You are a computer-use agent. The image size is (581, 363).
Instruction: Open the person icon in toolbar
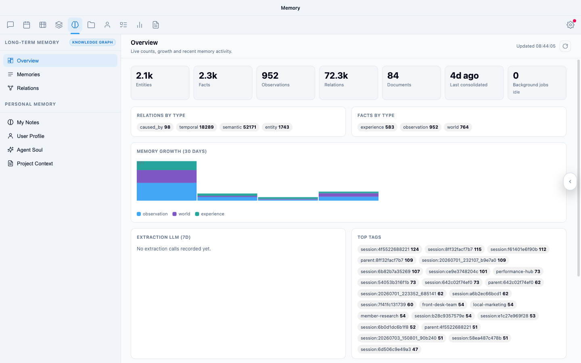(x=107, y=25)
